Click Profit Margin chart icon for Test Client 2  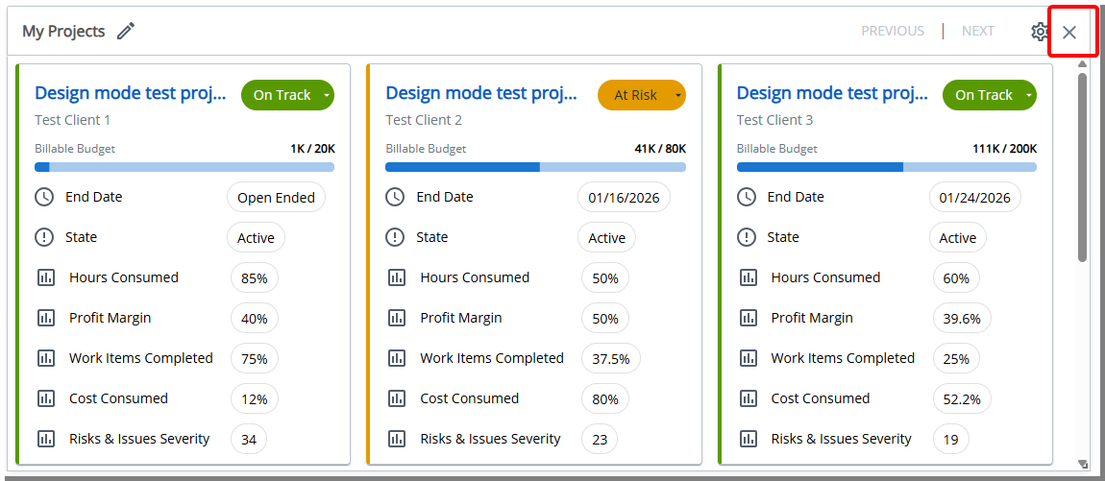396,318
